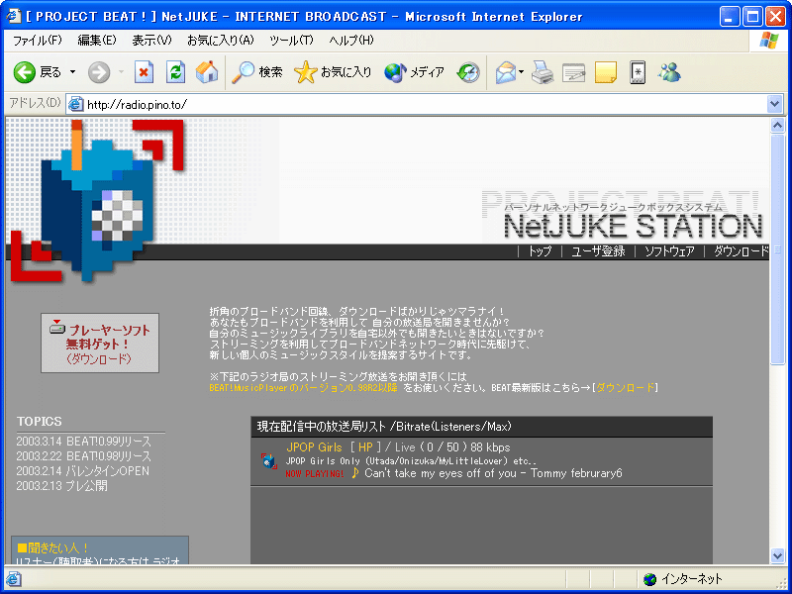Expand the Mail button dropdown arrow
The width and height of the screenshot is (792, 594).
(522, 72)
